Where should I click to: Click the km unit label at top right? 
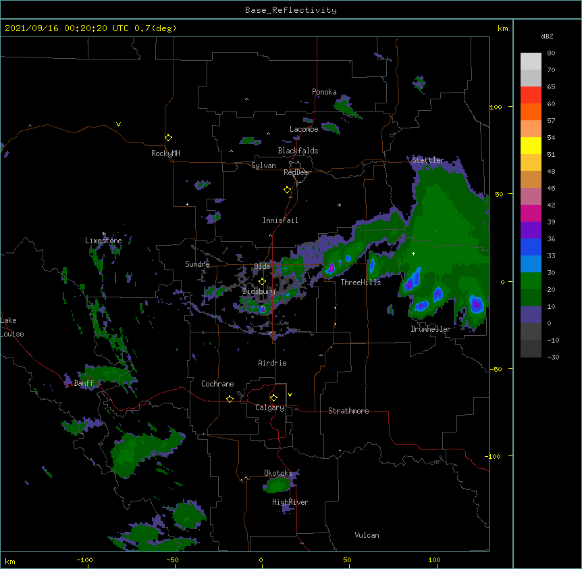click(502, 28)
